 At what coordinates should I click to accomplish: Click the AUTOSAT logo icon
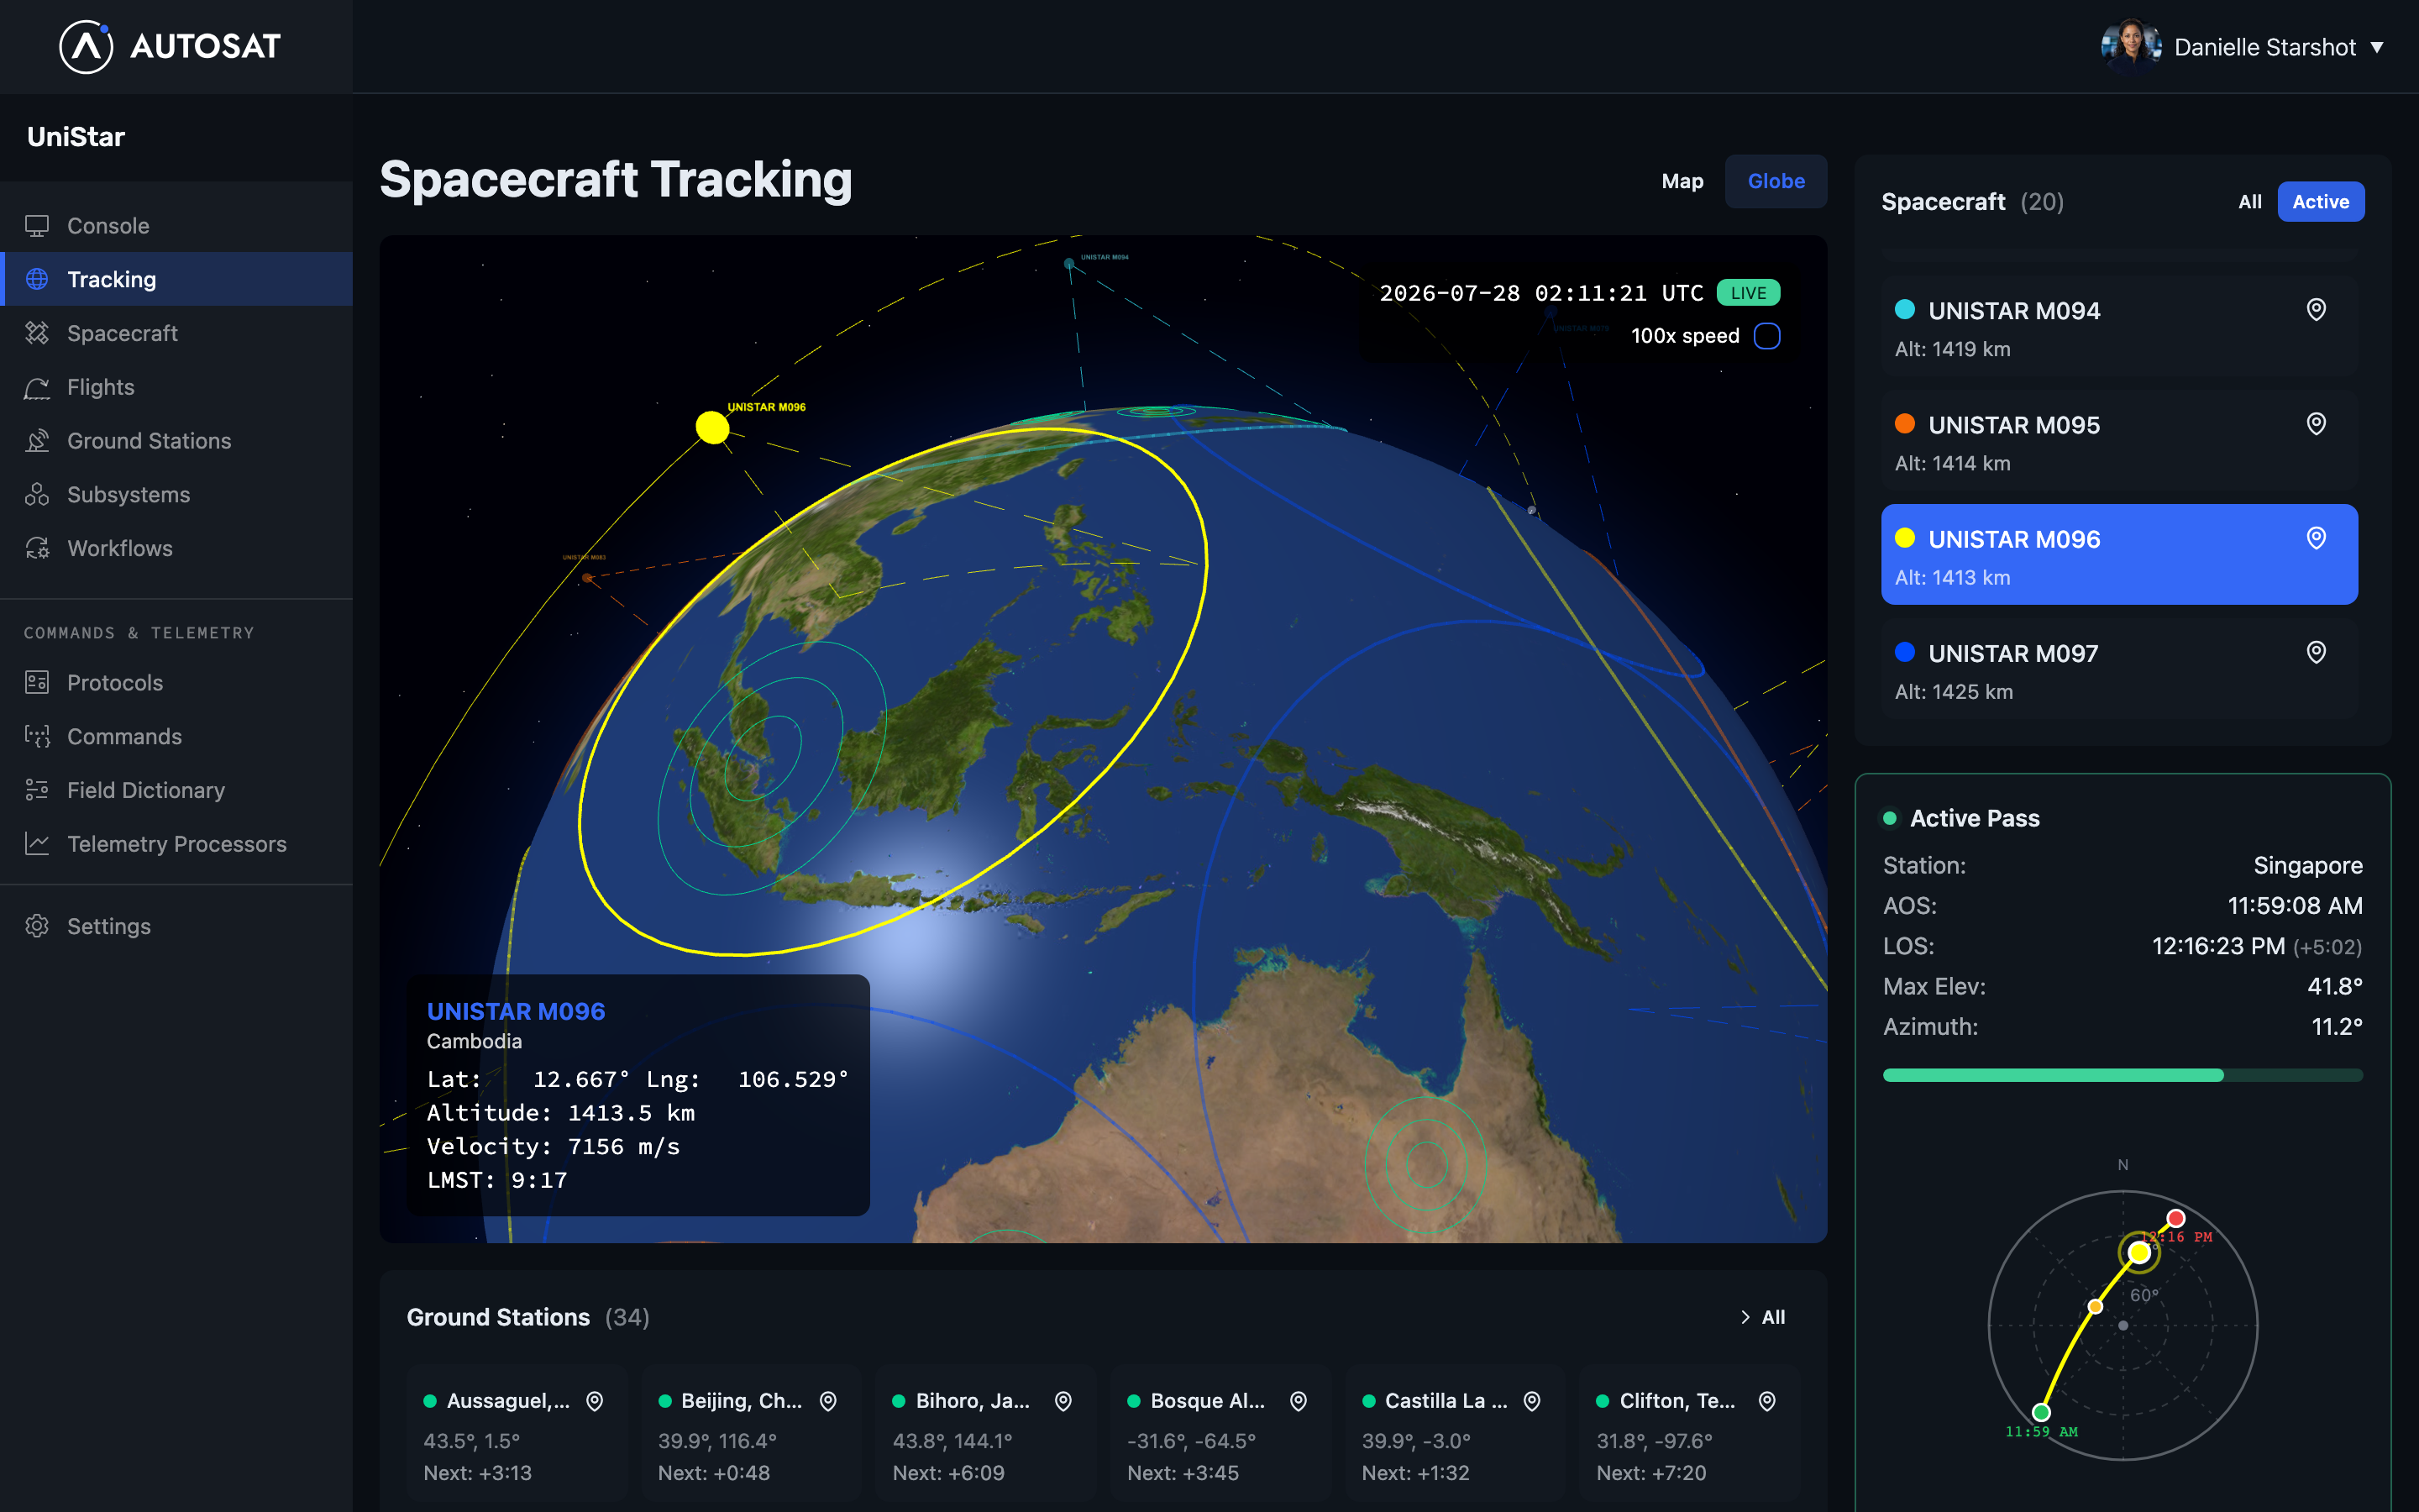pyautogui.click(x=86, y=46)
